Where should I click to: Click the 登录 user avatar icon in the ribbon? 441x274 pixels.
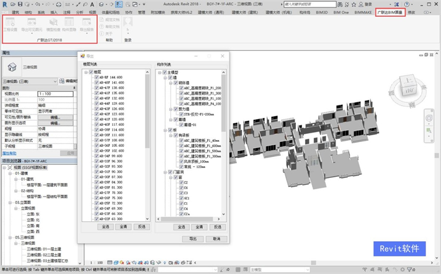[x=128, y=22]
